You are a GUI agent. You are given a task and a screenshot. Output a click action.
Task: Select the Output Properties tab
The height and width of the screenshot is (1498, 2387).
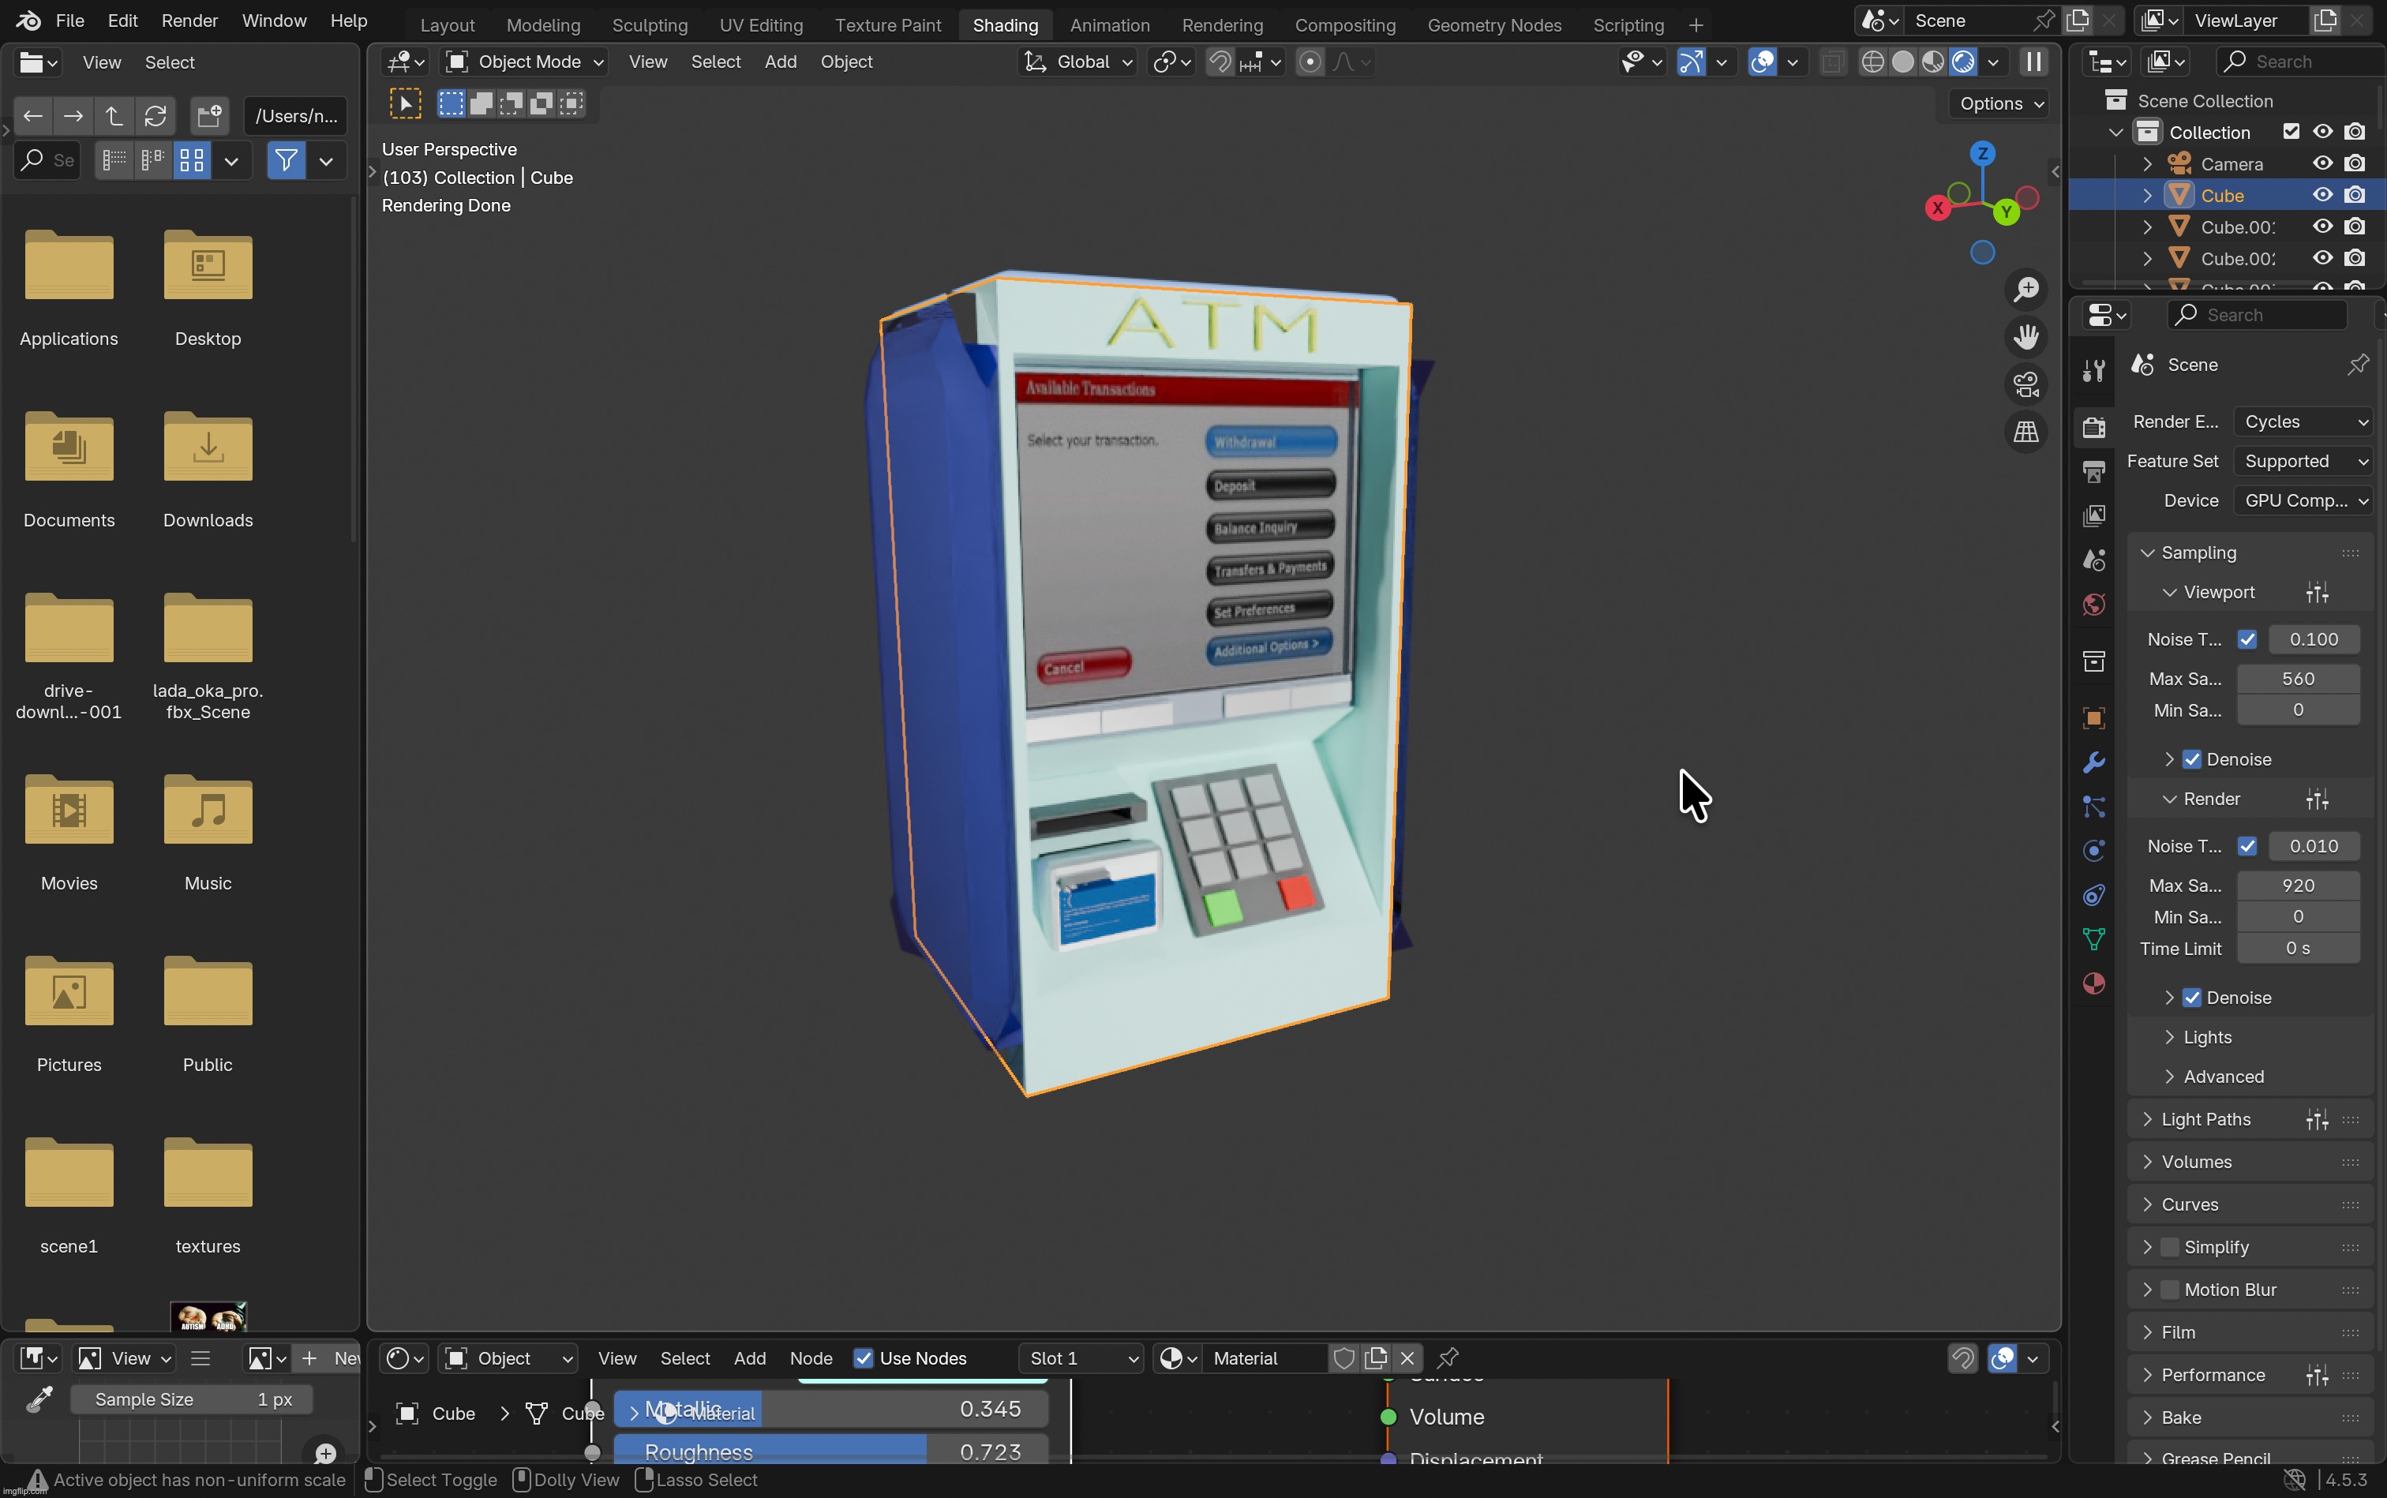point(2093,473)
